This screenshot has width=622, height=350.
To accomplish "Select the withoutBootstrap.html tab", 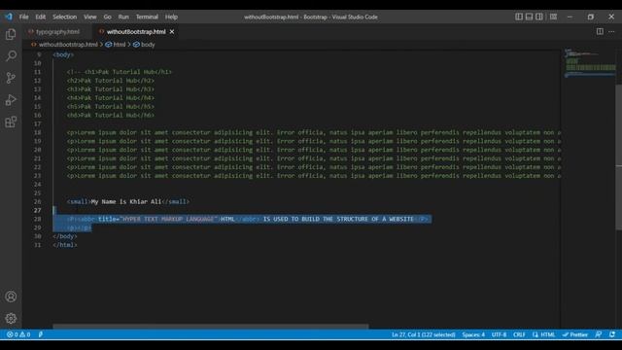I will point(136,32).
